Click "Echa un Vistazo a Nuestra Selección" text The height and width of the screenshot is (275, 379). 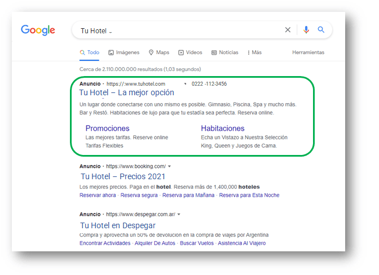point(244,137)
